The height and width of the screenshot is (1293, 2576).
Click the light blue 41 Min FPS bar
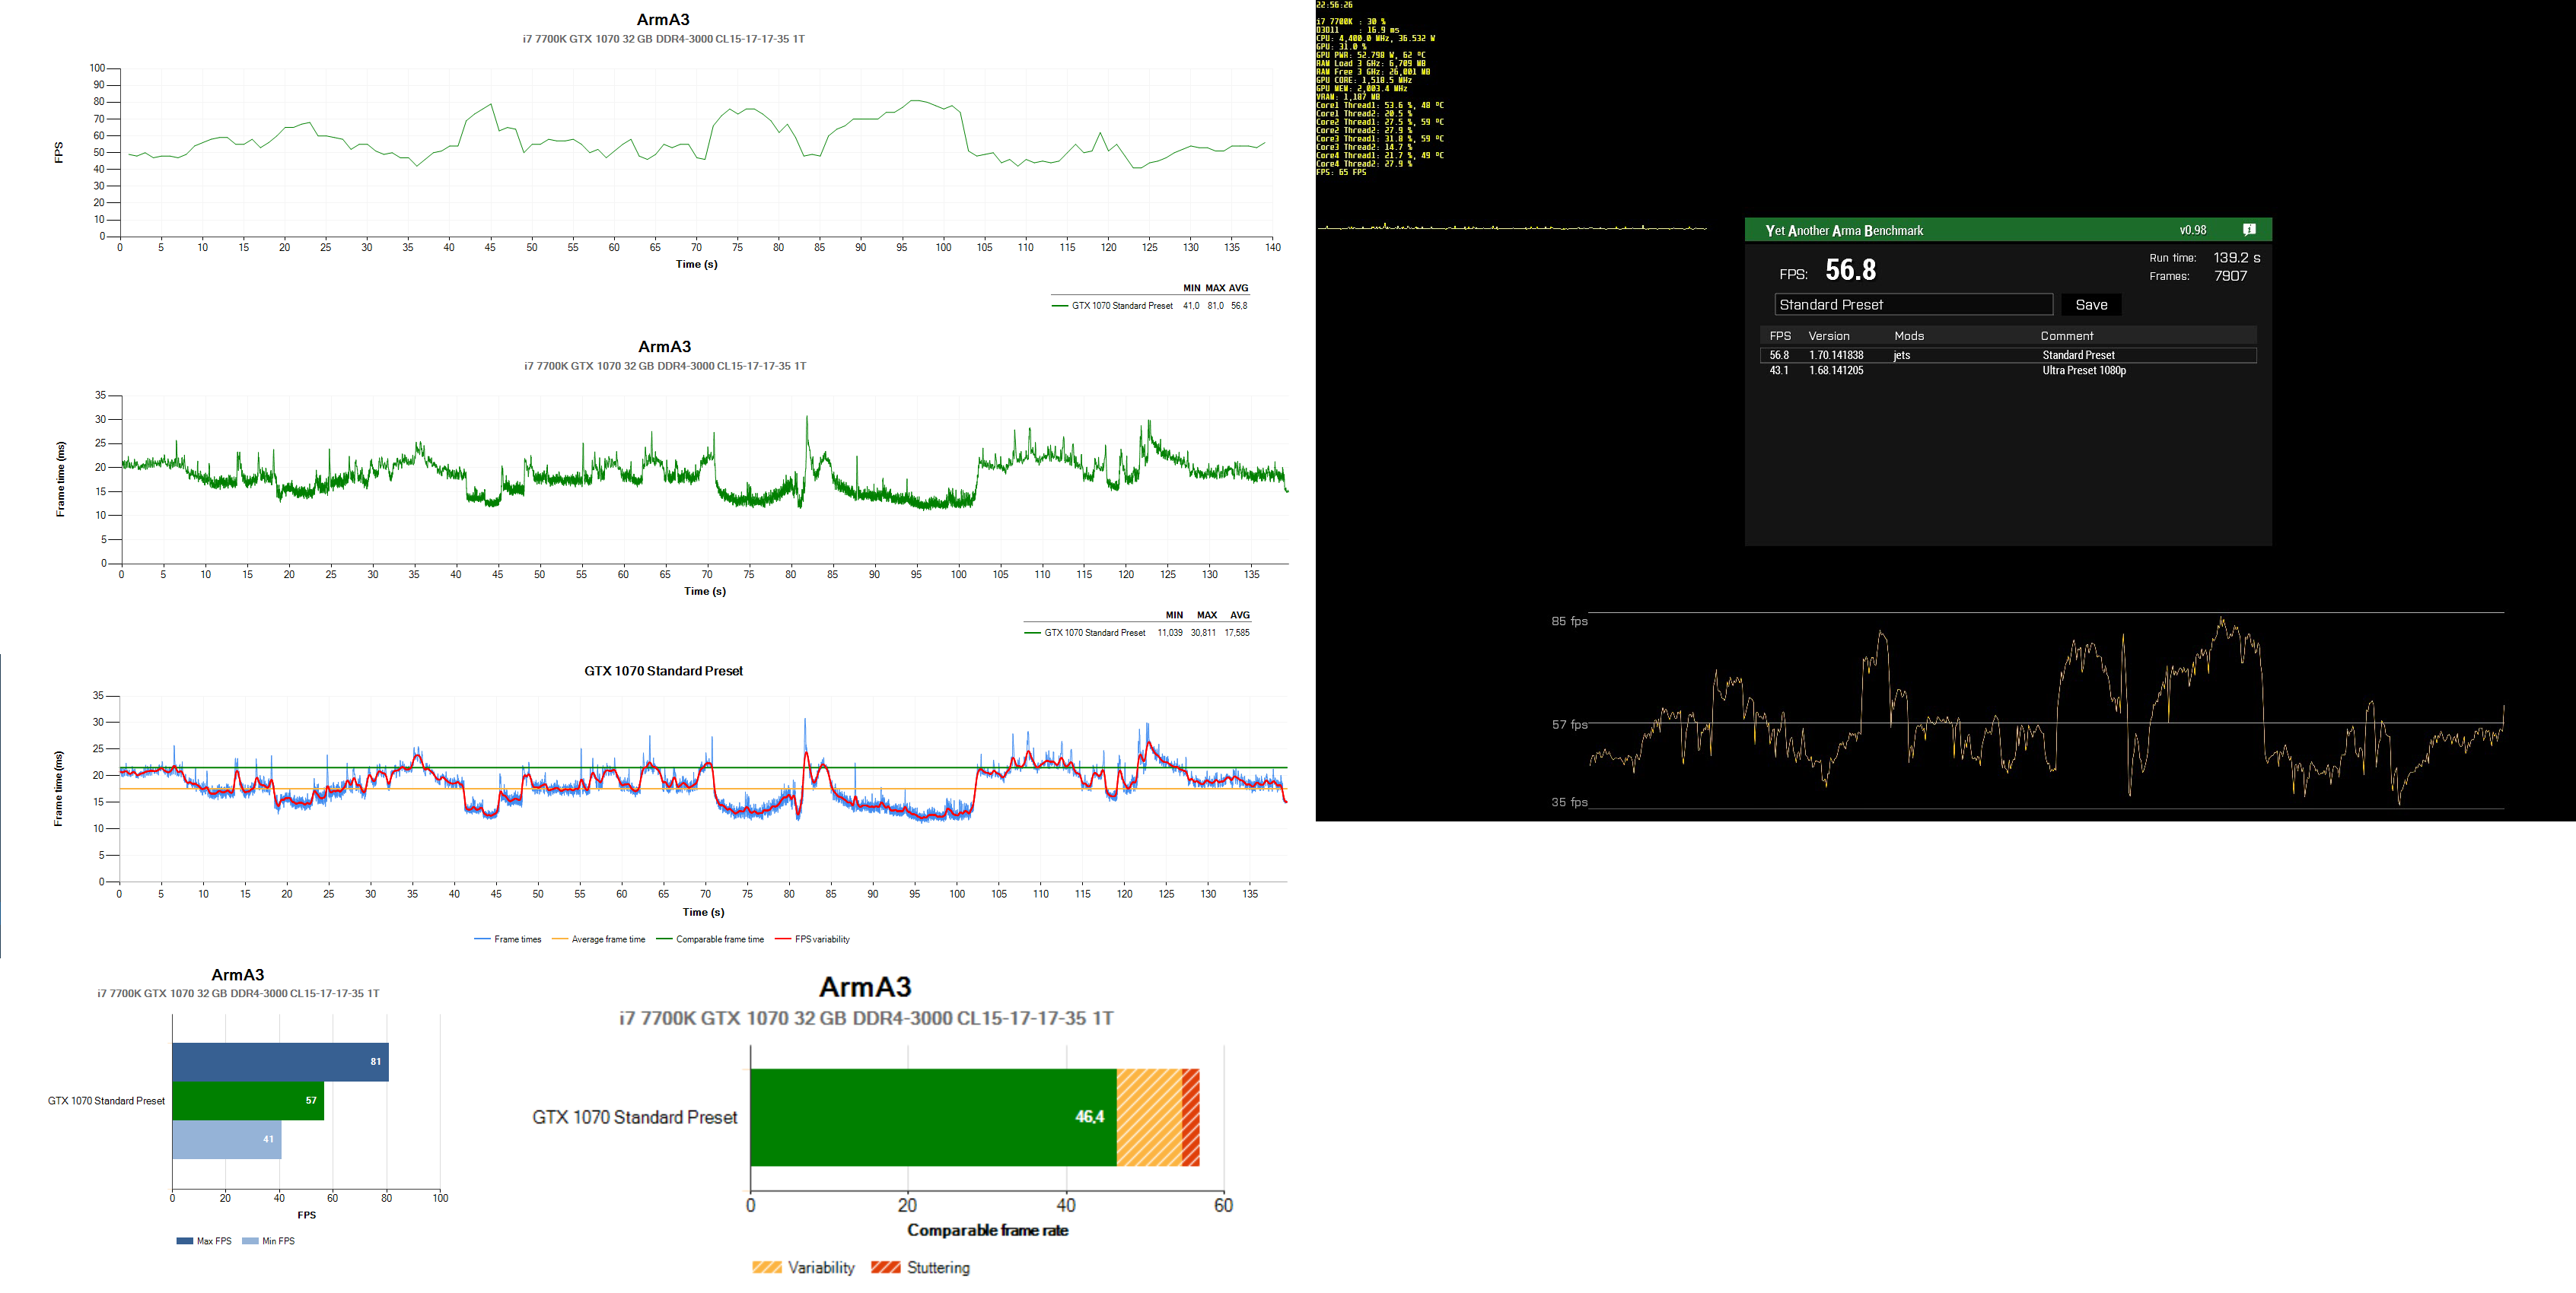226,1139
